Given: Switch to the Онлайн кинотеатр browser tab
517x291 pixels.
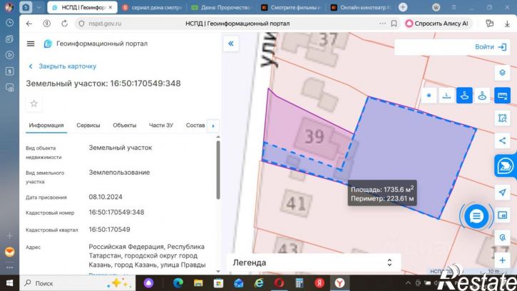Looking at the screenshot, I should pyautogui.click(x=360, y=7).
